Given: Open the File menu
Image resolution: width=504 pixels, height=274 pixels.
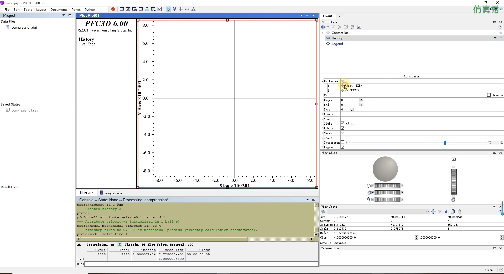Looking at the screenshot, I should (x=7, y=9).
